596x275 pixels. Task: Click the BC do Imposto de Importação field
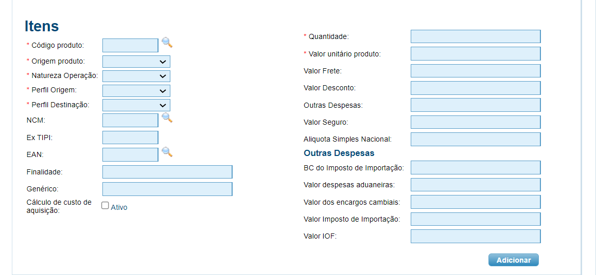tap(476, 167)
